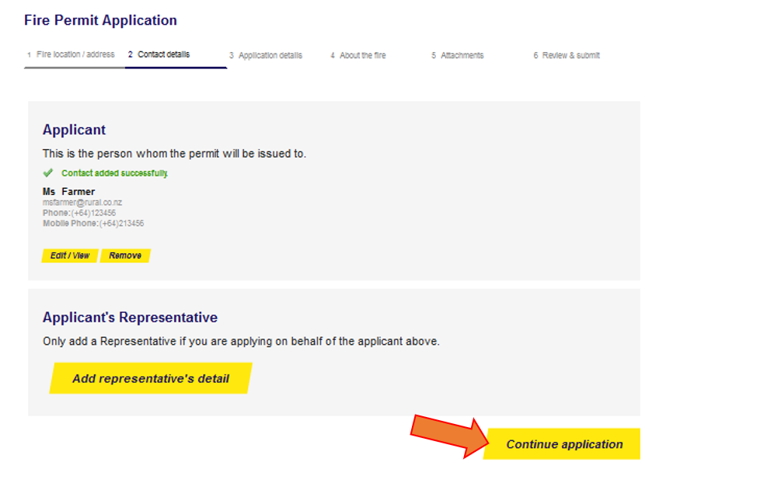Click the Contact added successfully message
Screen dimensions: 757x490
pos(114,173)
